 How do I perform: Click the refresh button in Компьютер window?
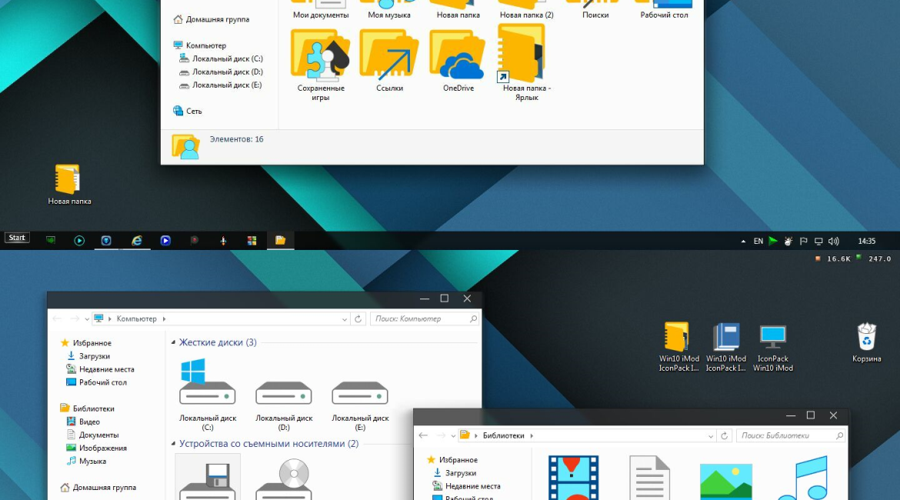[358, 318]
